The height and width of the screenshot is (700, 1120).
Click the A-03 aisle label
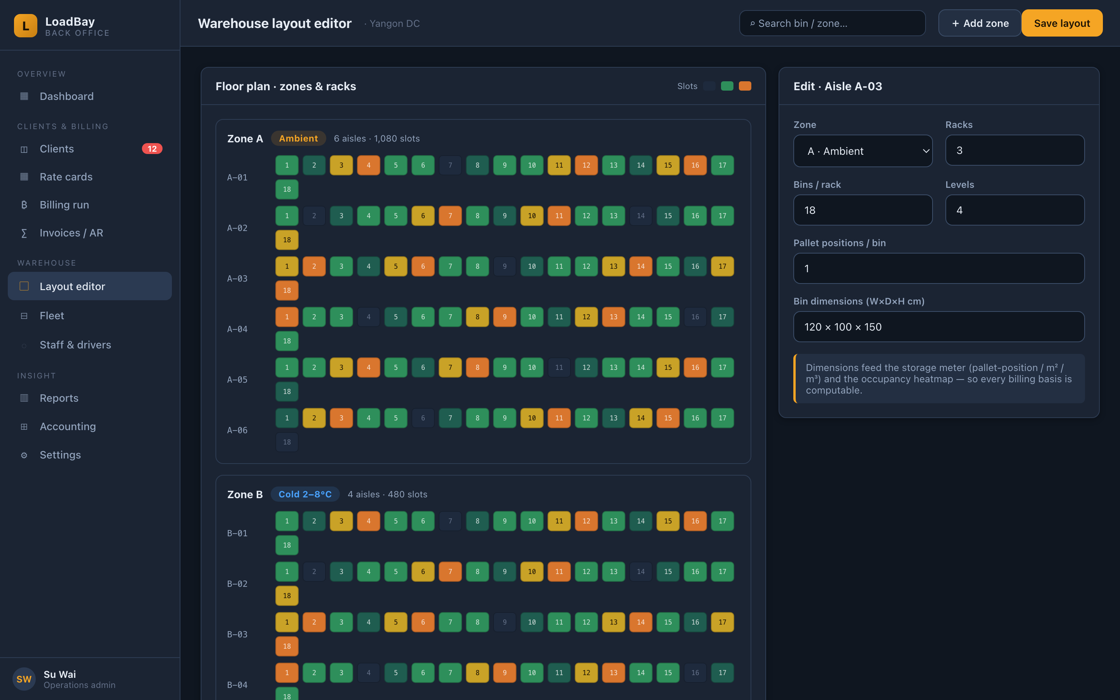tap(237, 279)
